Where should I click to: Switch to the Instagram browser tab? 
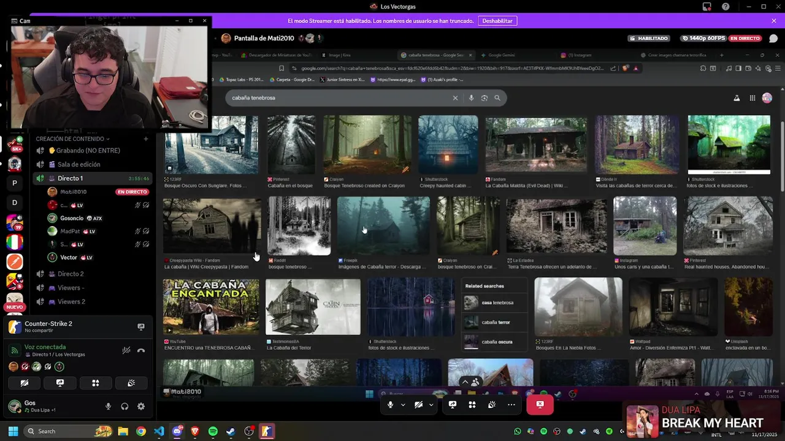[x=580, y=55]
